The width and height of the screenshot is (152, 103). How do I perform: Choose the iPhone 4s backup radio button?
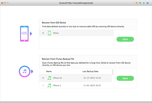click(43, 78)
